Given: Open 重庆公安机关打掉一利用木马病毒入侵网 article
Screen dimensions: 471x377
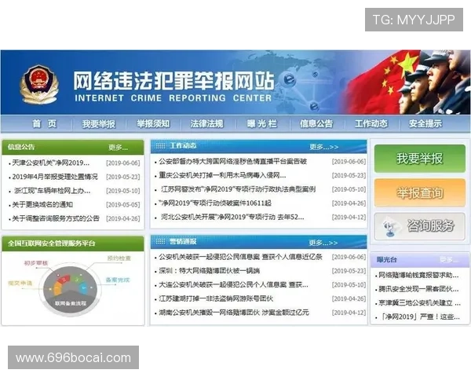Looking at the screenshot, I should [x=222, y=175].
